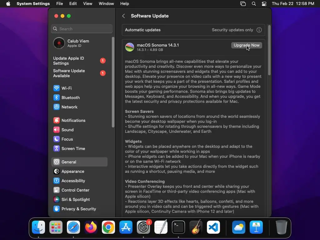The width and height of the screenshot is (320, 240).
Task: Open Screen Time settings
Action: [79, 148]
